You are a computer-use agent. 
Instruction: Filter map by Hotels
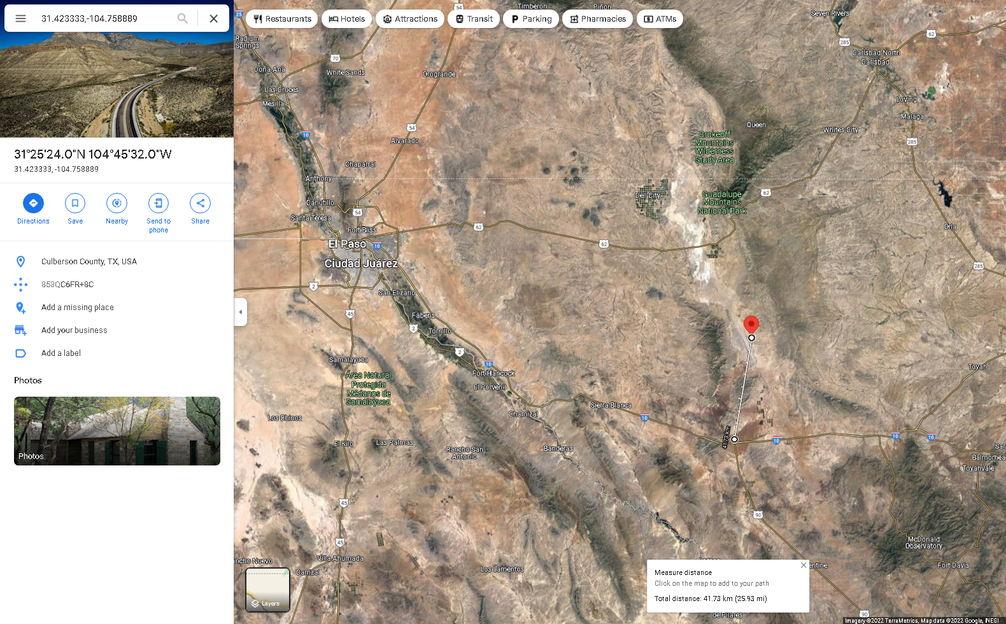pyautogui.click(x=347, y=19)
